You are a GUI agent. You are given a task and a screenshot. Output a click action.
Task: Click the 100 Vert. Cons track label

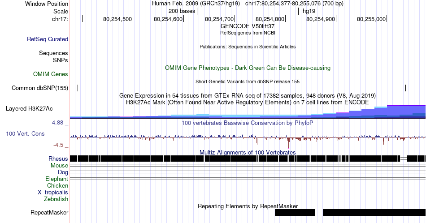25,134
